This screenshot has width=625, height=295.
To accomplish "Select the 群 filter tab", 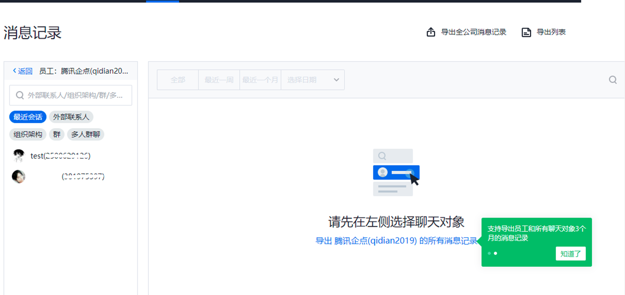I will [57, 134].
